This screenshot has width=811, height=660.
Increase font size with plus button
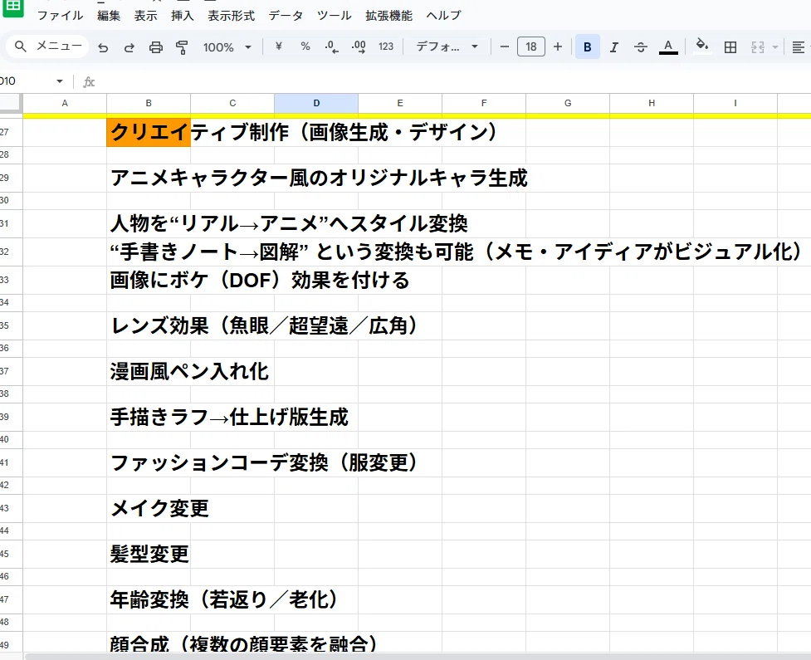point(558,46)
